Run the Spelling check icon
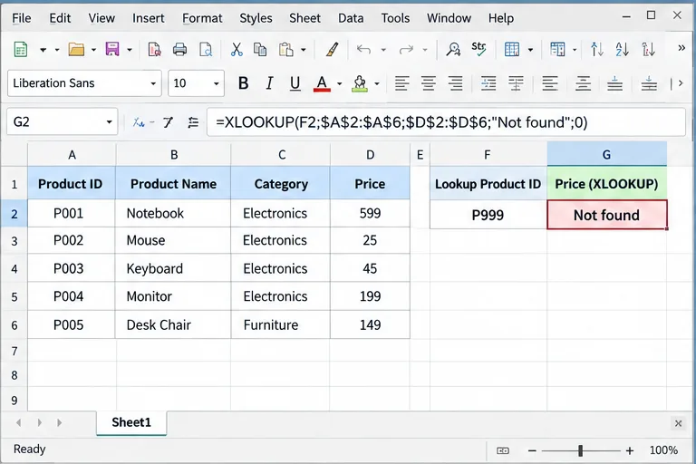The image size is (696, 464). click(478, 49)
